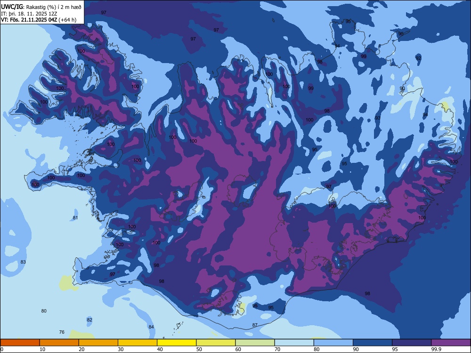The height and width of the screenshot is (353, 471).
Task: Click the legend tick label '40'
Action: coord(160,349)
